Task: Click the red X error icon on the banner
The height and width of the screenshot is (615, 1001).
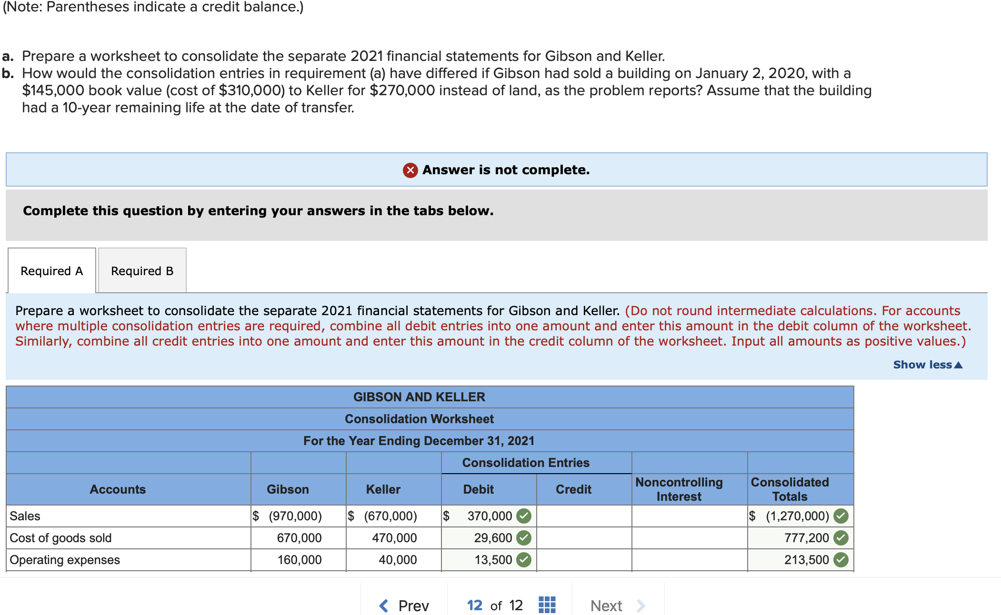Action: (x=410, y=169)
